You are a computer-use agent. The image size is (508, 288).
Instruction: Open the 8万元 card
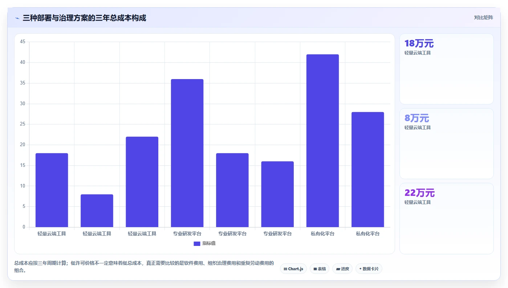click(x=446, y=144)
